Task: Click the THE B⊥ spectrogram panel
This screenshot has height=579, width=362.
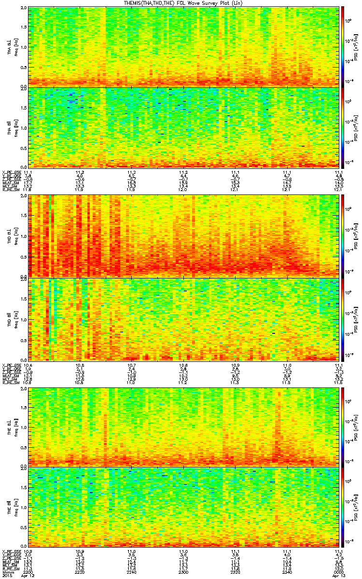Action: coord(183,427)
